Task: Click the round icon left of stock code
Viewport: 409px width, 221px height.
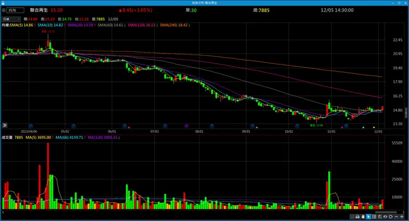Action: (x=4, y=10)
